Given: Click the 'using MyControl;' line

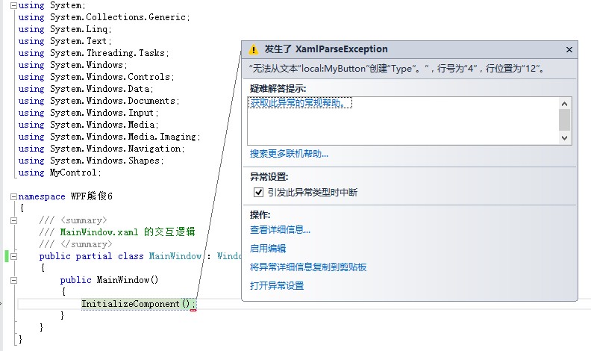Looking at the screenshot, I should click(60, 173).
